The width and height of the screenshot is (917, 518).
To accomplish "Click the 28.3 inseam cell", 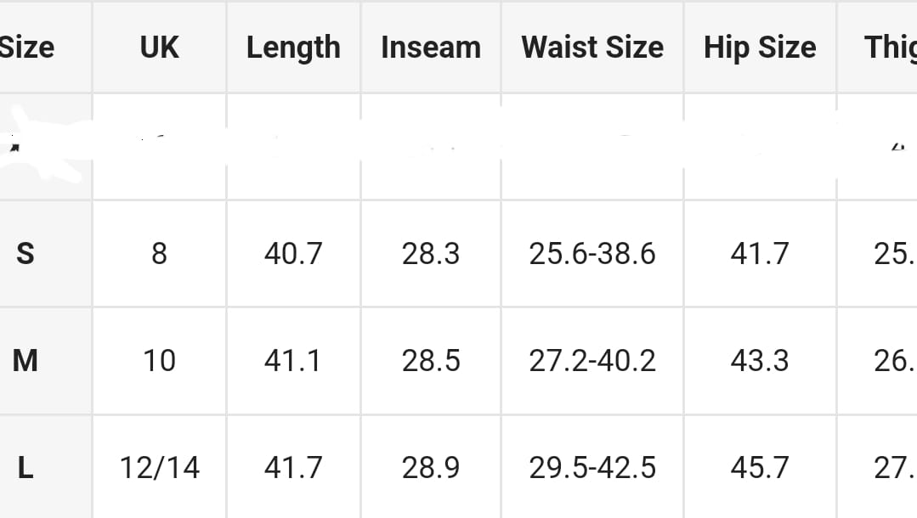I will pos(431,253).
